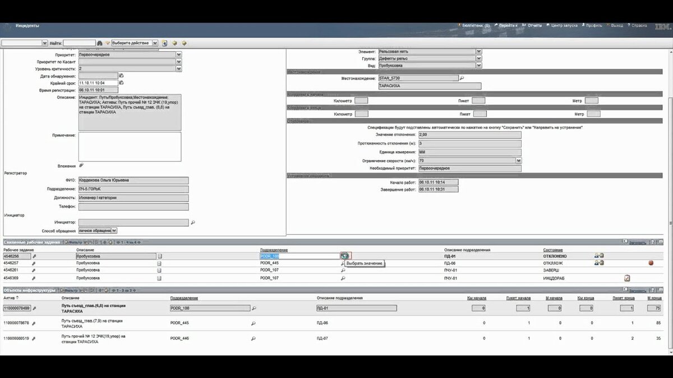The width and height of the screenshot is (673, 378).
Task: Open long description icon for task 4546258
Action: [x=159, y=256]
